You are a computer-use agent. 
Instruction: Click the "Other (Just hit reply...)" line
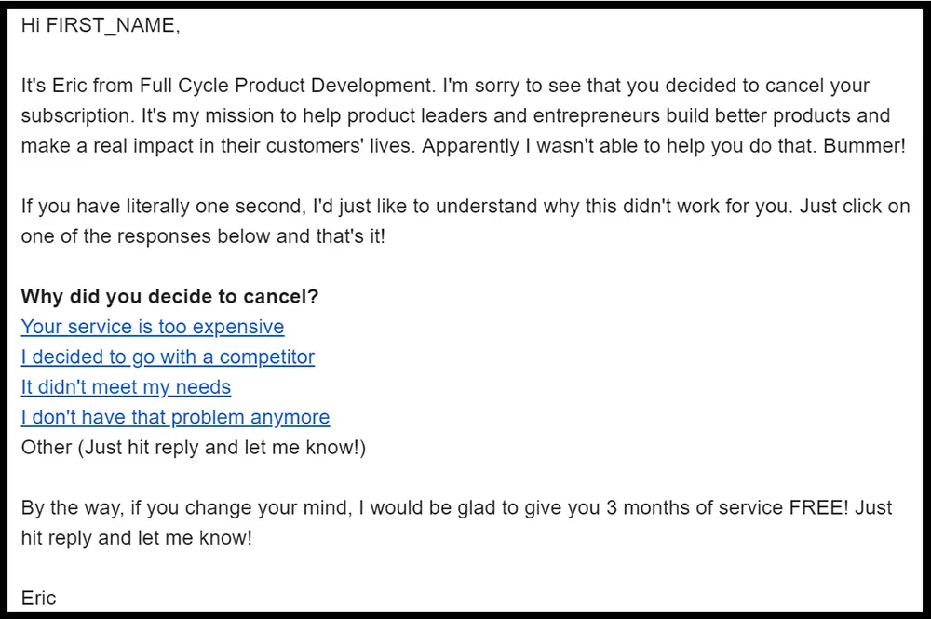194,447
